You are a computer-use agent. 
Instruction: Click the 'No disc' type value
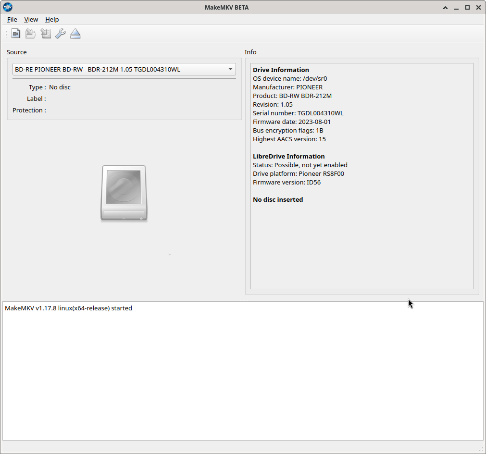pyautogui.click(x=60, y=87)
